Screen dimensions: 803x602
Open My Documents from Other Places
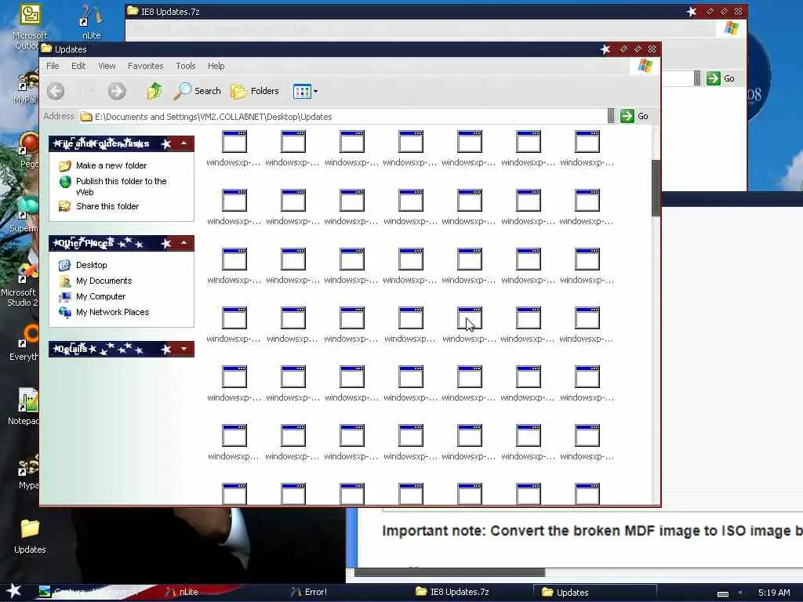[x=104, y=281]
